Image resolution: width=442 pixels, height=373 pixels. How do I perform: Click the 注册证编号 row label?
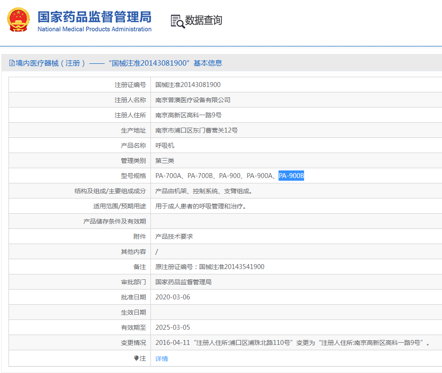130,85
